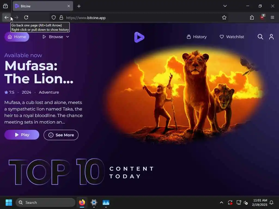Screen dimensions: 279x209
Task: Show hidden system tray icons
Action: (222, 202)
